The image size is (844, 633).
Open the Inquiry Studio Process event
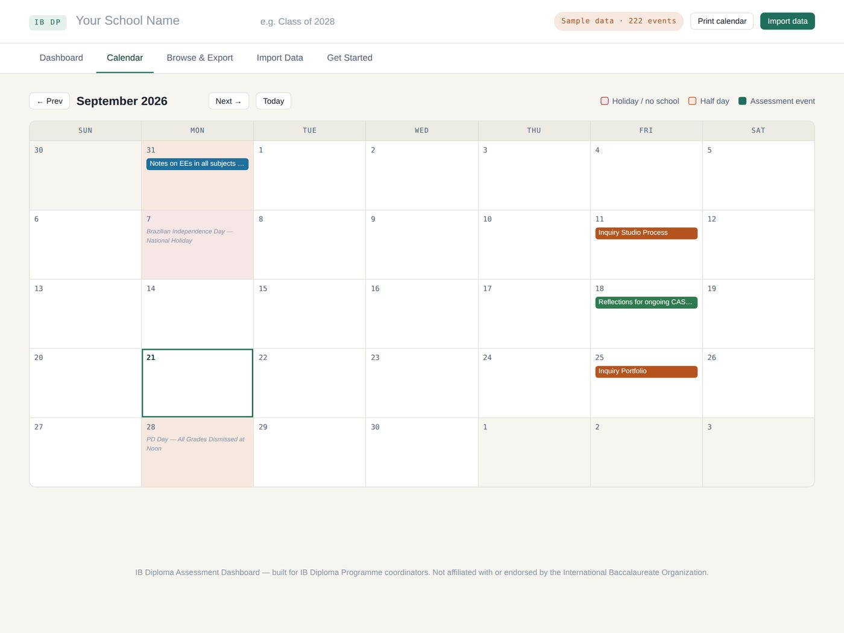tap(646, 233)
